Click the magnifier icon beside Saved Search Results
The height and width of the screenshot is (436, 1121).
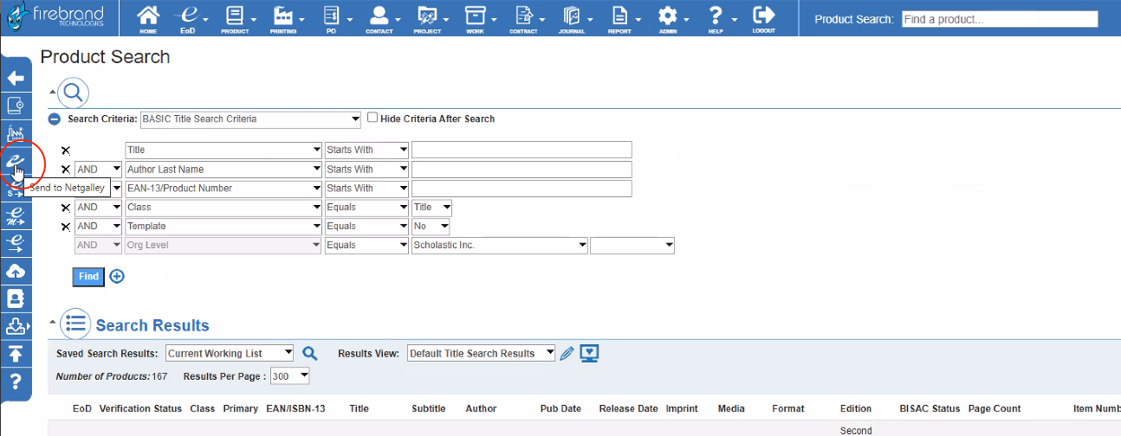click(309, 353)
